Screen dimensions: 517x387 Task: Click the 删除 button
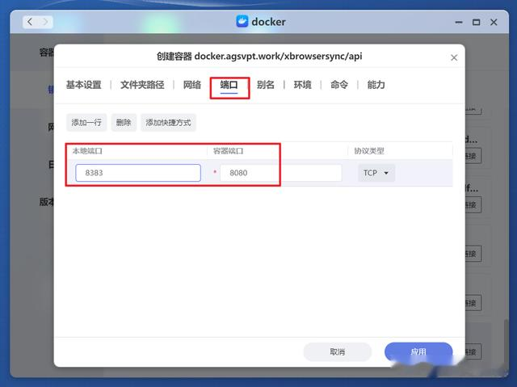(x=124, y=123)
